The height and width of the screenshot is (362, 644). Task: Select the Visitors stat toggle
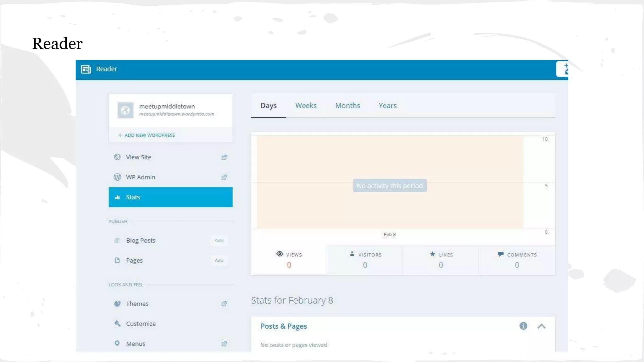tap(365, 260)
